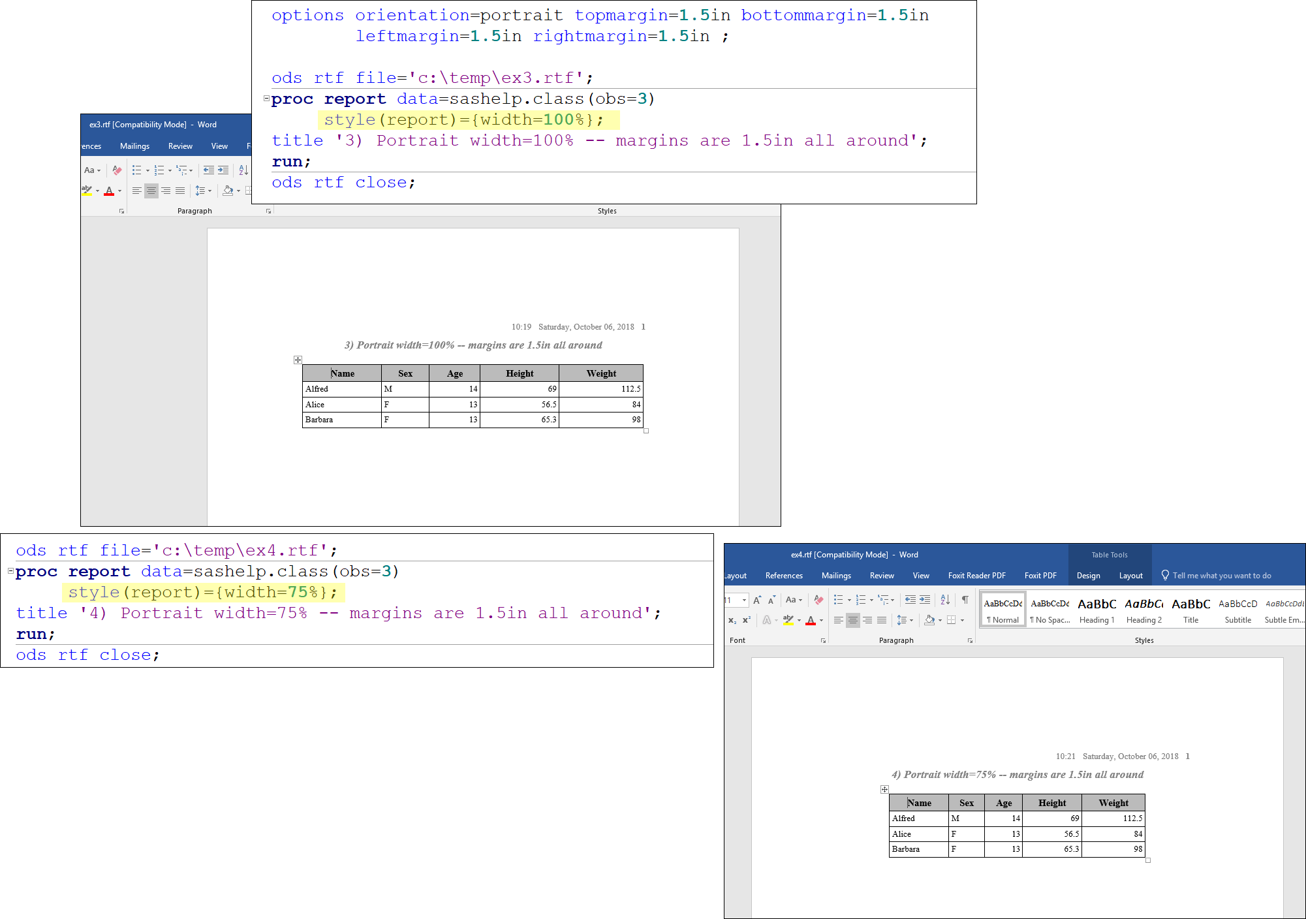Open font size dropdown in ex4 window

tap(744, 600)
